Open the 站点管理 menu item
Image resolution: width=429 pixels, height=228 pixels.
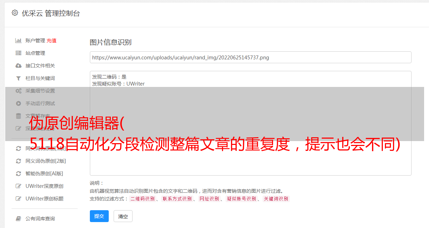tap(35, 53)
